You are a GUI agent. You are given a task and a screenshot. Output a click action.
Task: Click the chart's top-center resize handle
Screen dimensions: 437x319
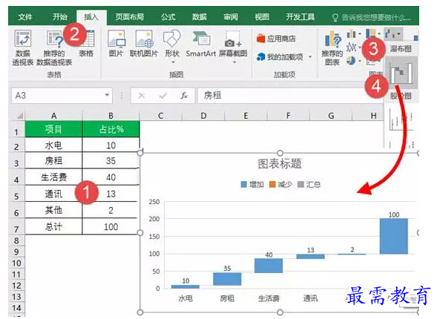tap(280, 153)
